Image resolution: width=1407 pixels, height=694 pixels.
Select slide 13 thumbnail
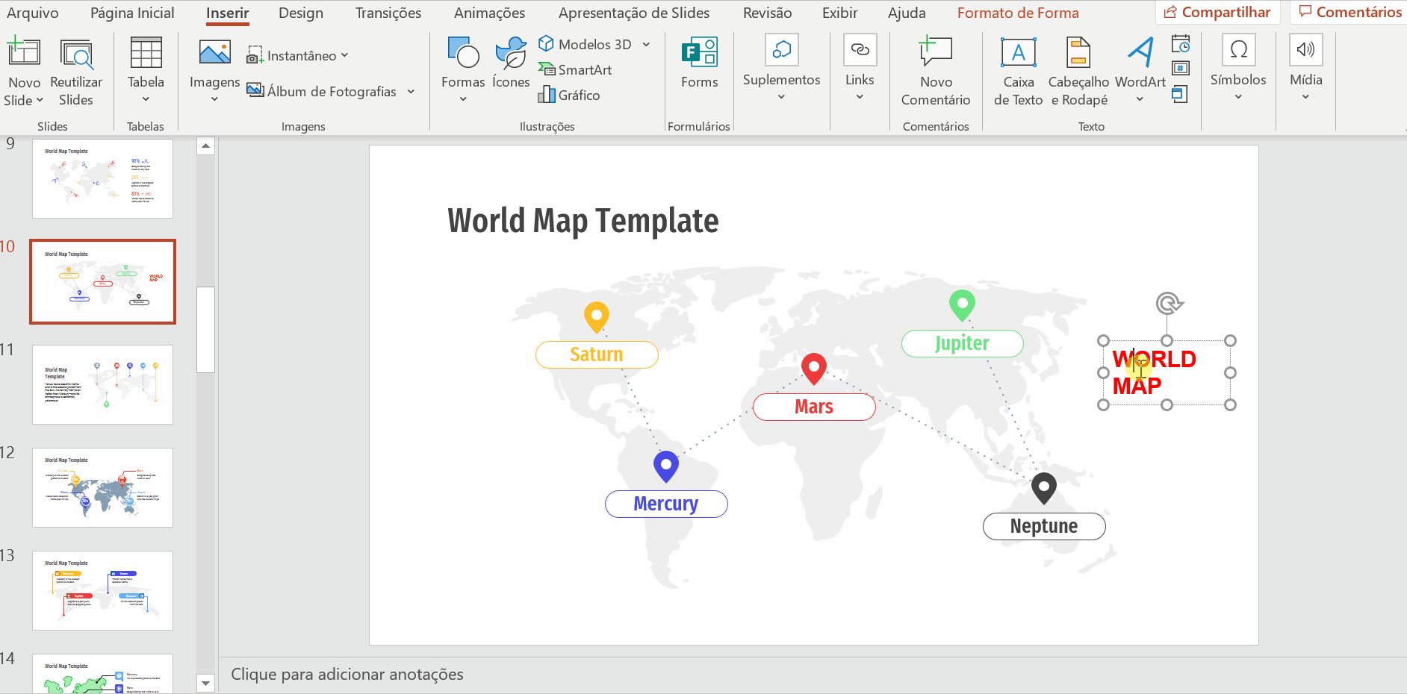pyautogui.click(x=102, y=590)
